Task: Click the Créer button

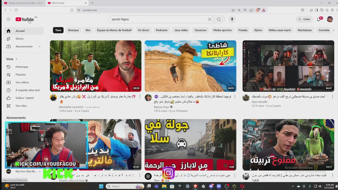Action: [304, 19]
